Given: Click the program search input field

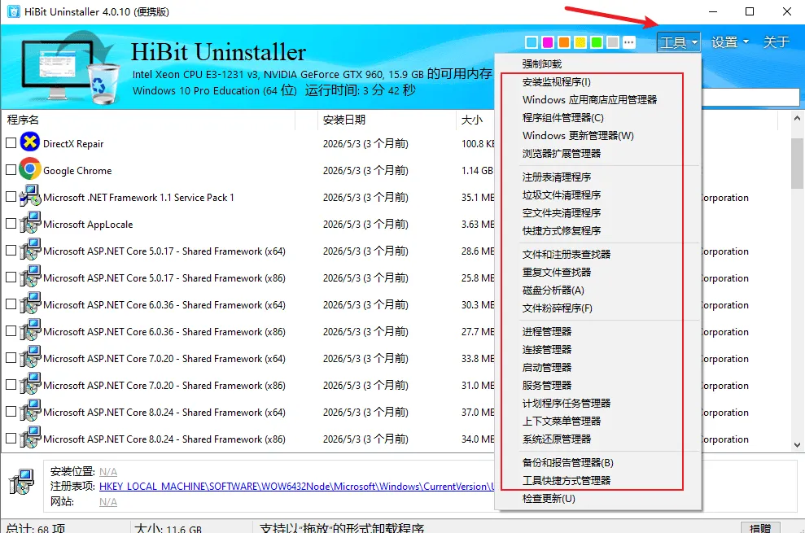Looking at the screenshot, I should click(x=750, y=97).
